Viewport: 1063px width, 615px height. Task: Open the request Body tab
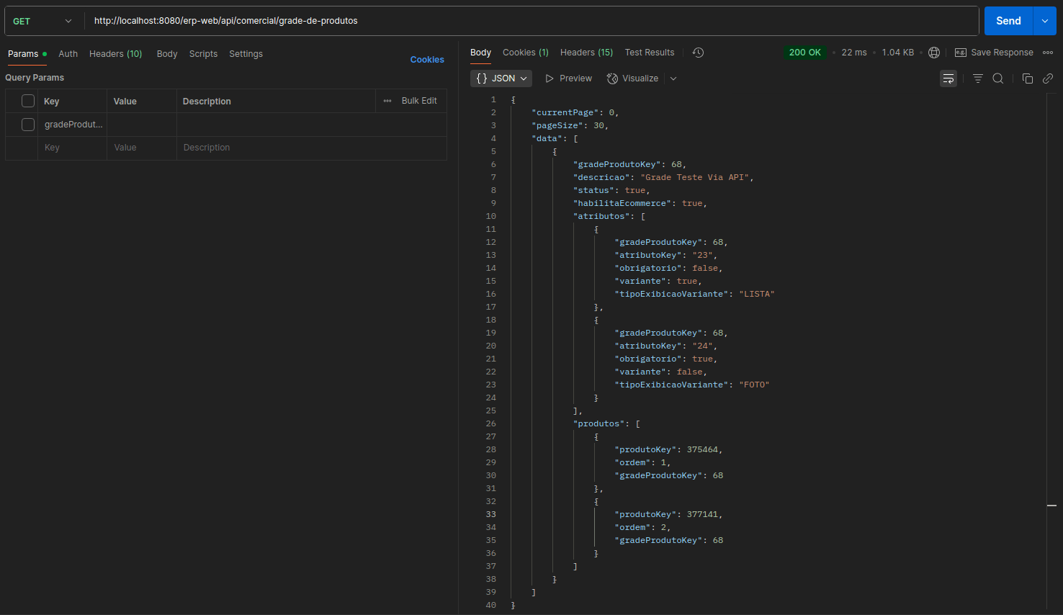coord(167,54)
